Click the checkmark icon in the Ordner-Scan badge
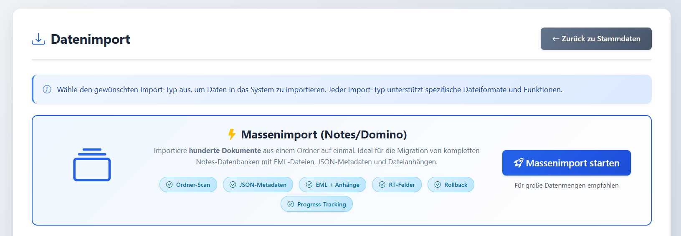This screenshot has width=681, height=236. [170, 185]
